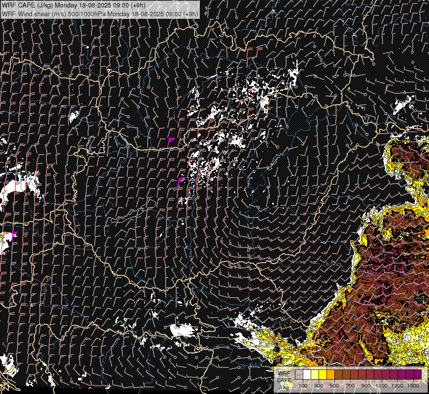Select the orange CAPE legend swatch
The image size is (429, 394).
(x=330, y=374)
